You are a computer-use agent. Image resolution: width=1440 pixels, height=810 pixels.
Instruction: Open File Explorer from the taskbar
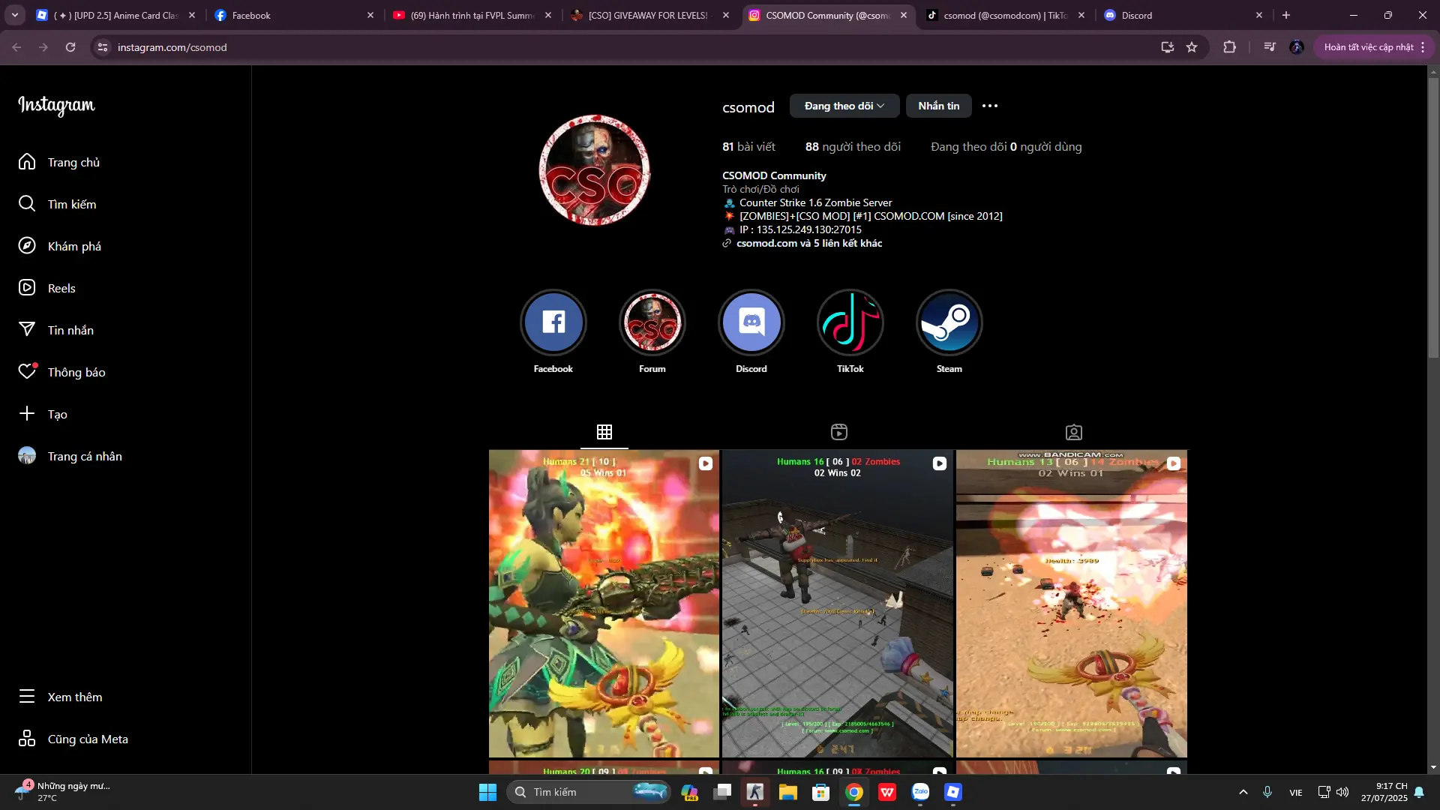(x=788, y=792)
